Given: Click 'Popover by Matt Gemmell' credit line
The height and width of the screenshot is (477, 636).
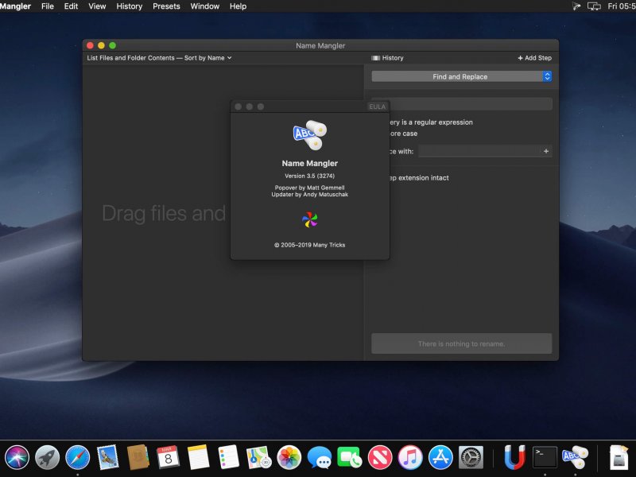Looking at the screenshot, I should tap(309, 188).
